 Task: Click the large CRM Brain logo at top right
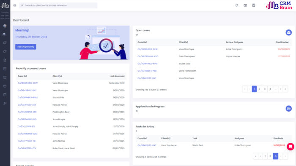pos(279,5)
